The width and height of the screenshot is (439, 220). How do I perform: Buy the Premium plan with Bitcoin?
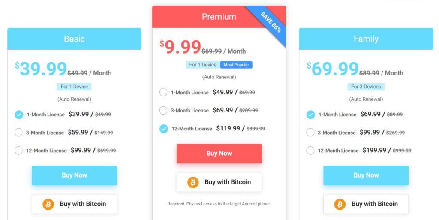(x=219, y=182)
